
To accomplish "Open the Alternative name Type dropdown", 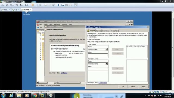I will (x=106, y=64).
